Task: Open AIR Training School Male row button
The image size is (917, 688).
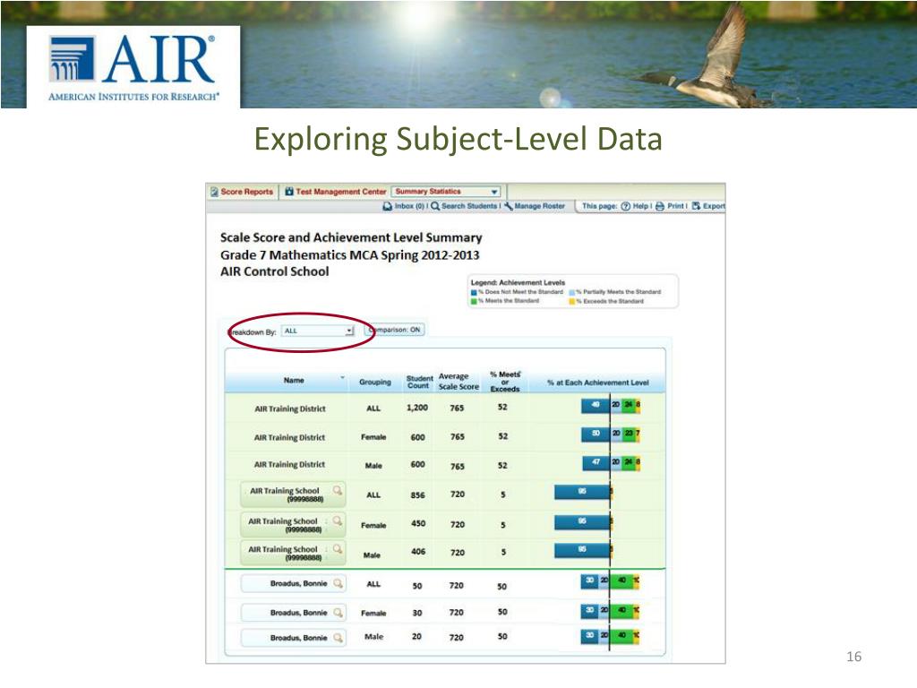Action: (x=293, y=553)
